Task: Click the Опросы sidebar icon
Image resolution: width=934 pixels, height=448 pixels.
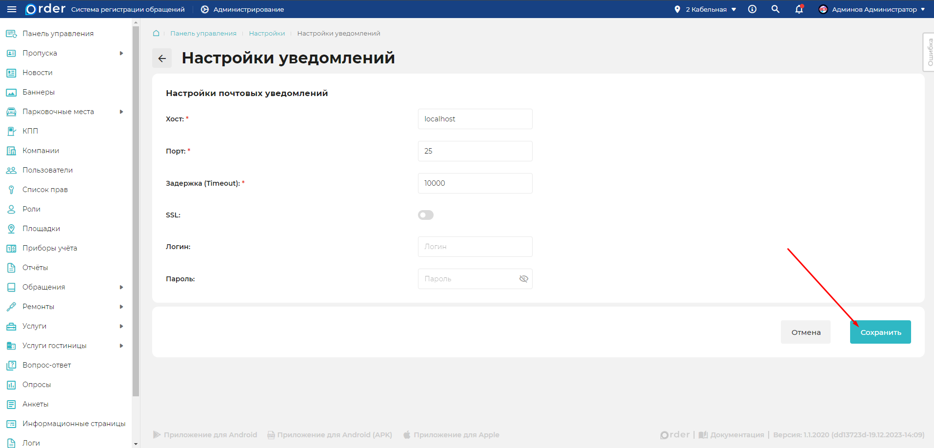Action: click(x=11, y=384)
